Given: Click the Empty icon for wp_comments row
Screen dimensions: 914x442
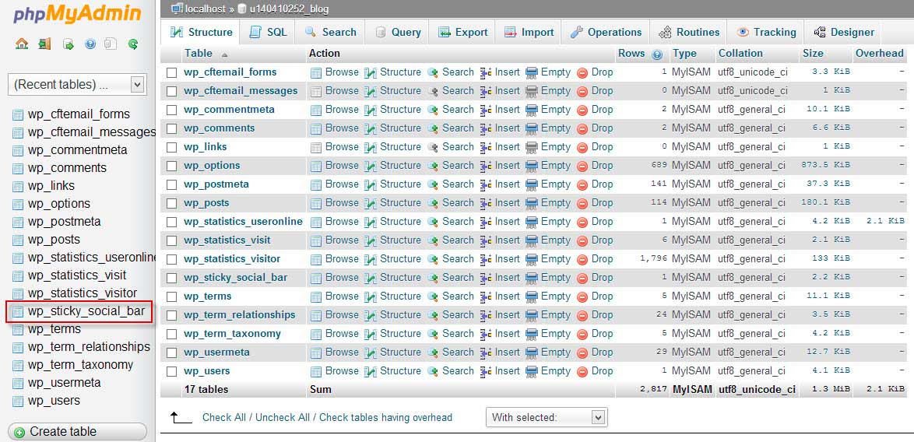Looking at the screenshot, I should [x=532, y=128].
